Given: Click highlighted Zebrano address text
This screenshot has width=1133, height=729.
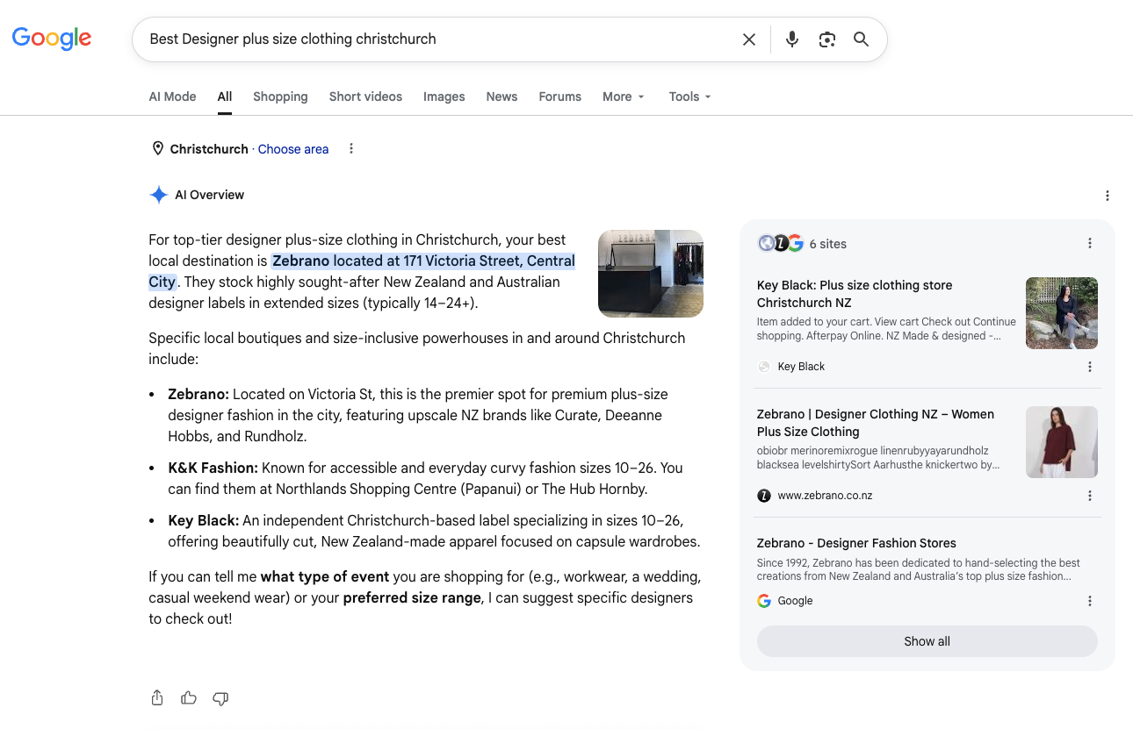Looking at the screenshot, I should (362, 271).
